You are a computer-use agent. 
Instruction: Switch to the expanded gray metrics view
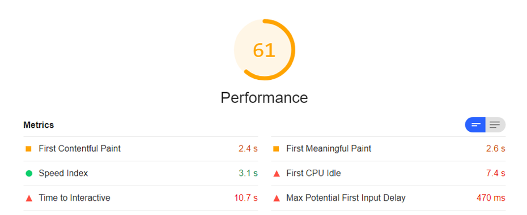[x=495, y=125]
